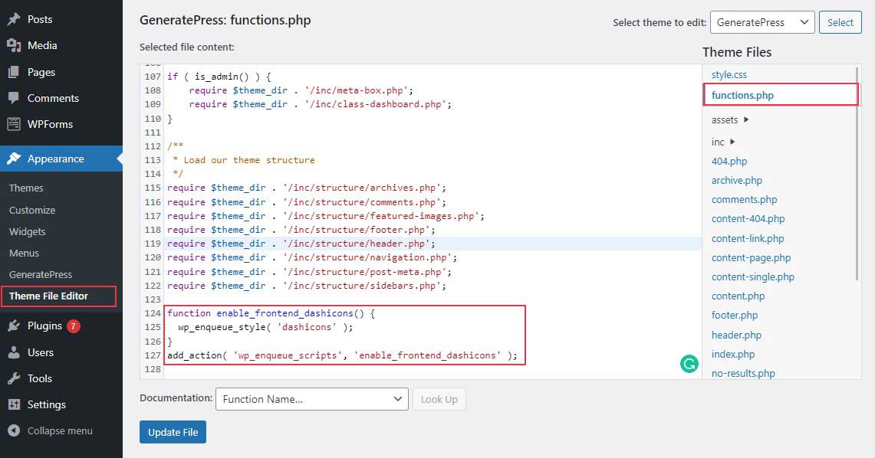Click the Appearance paintbrush icon
This screenshot has width=875, height=458.
(x=14, y=159)
